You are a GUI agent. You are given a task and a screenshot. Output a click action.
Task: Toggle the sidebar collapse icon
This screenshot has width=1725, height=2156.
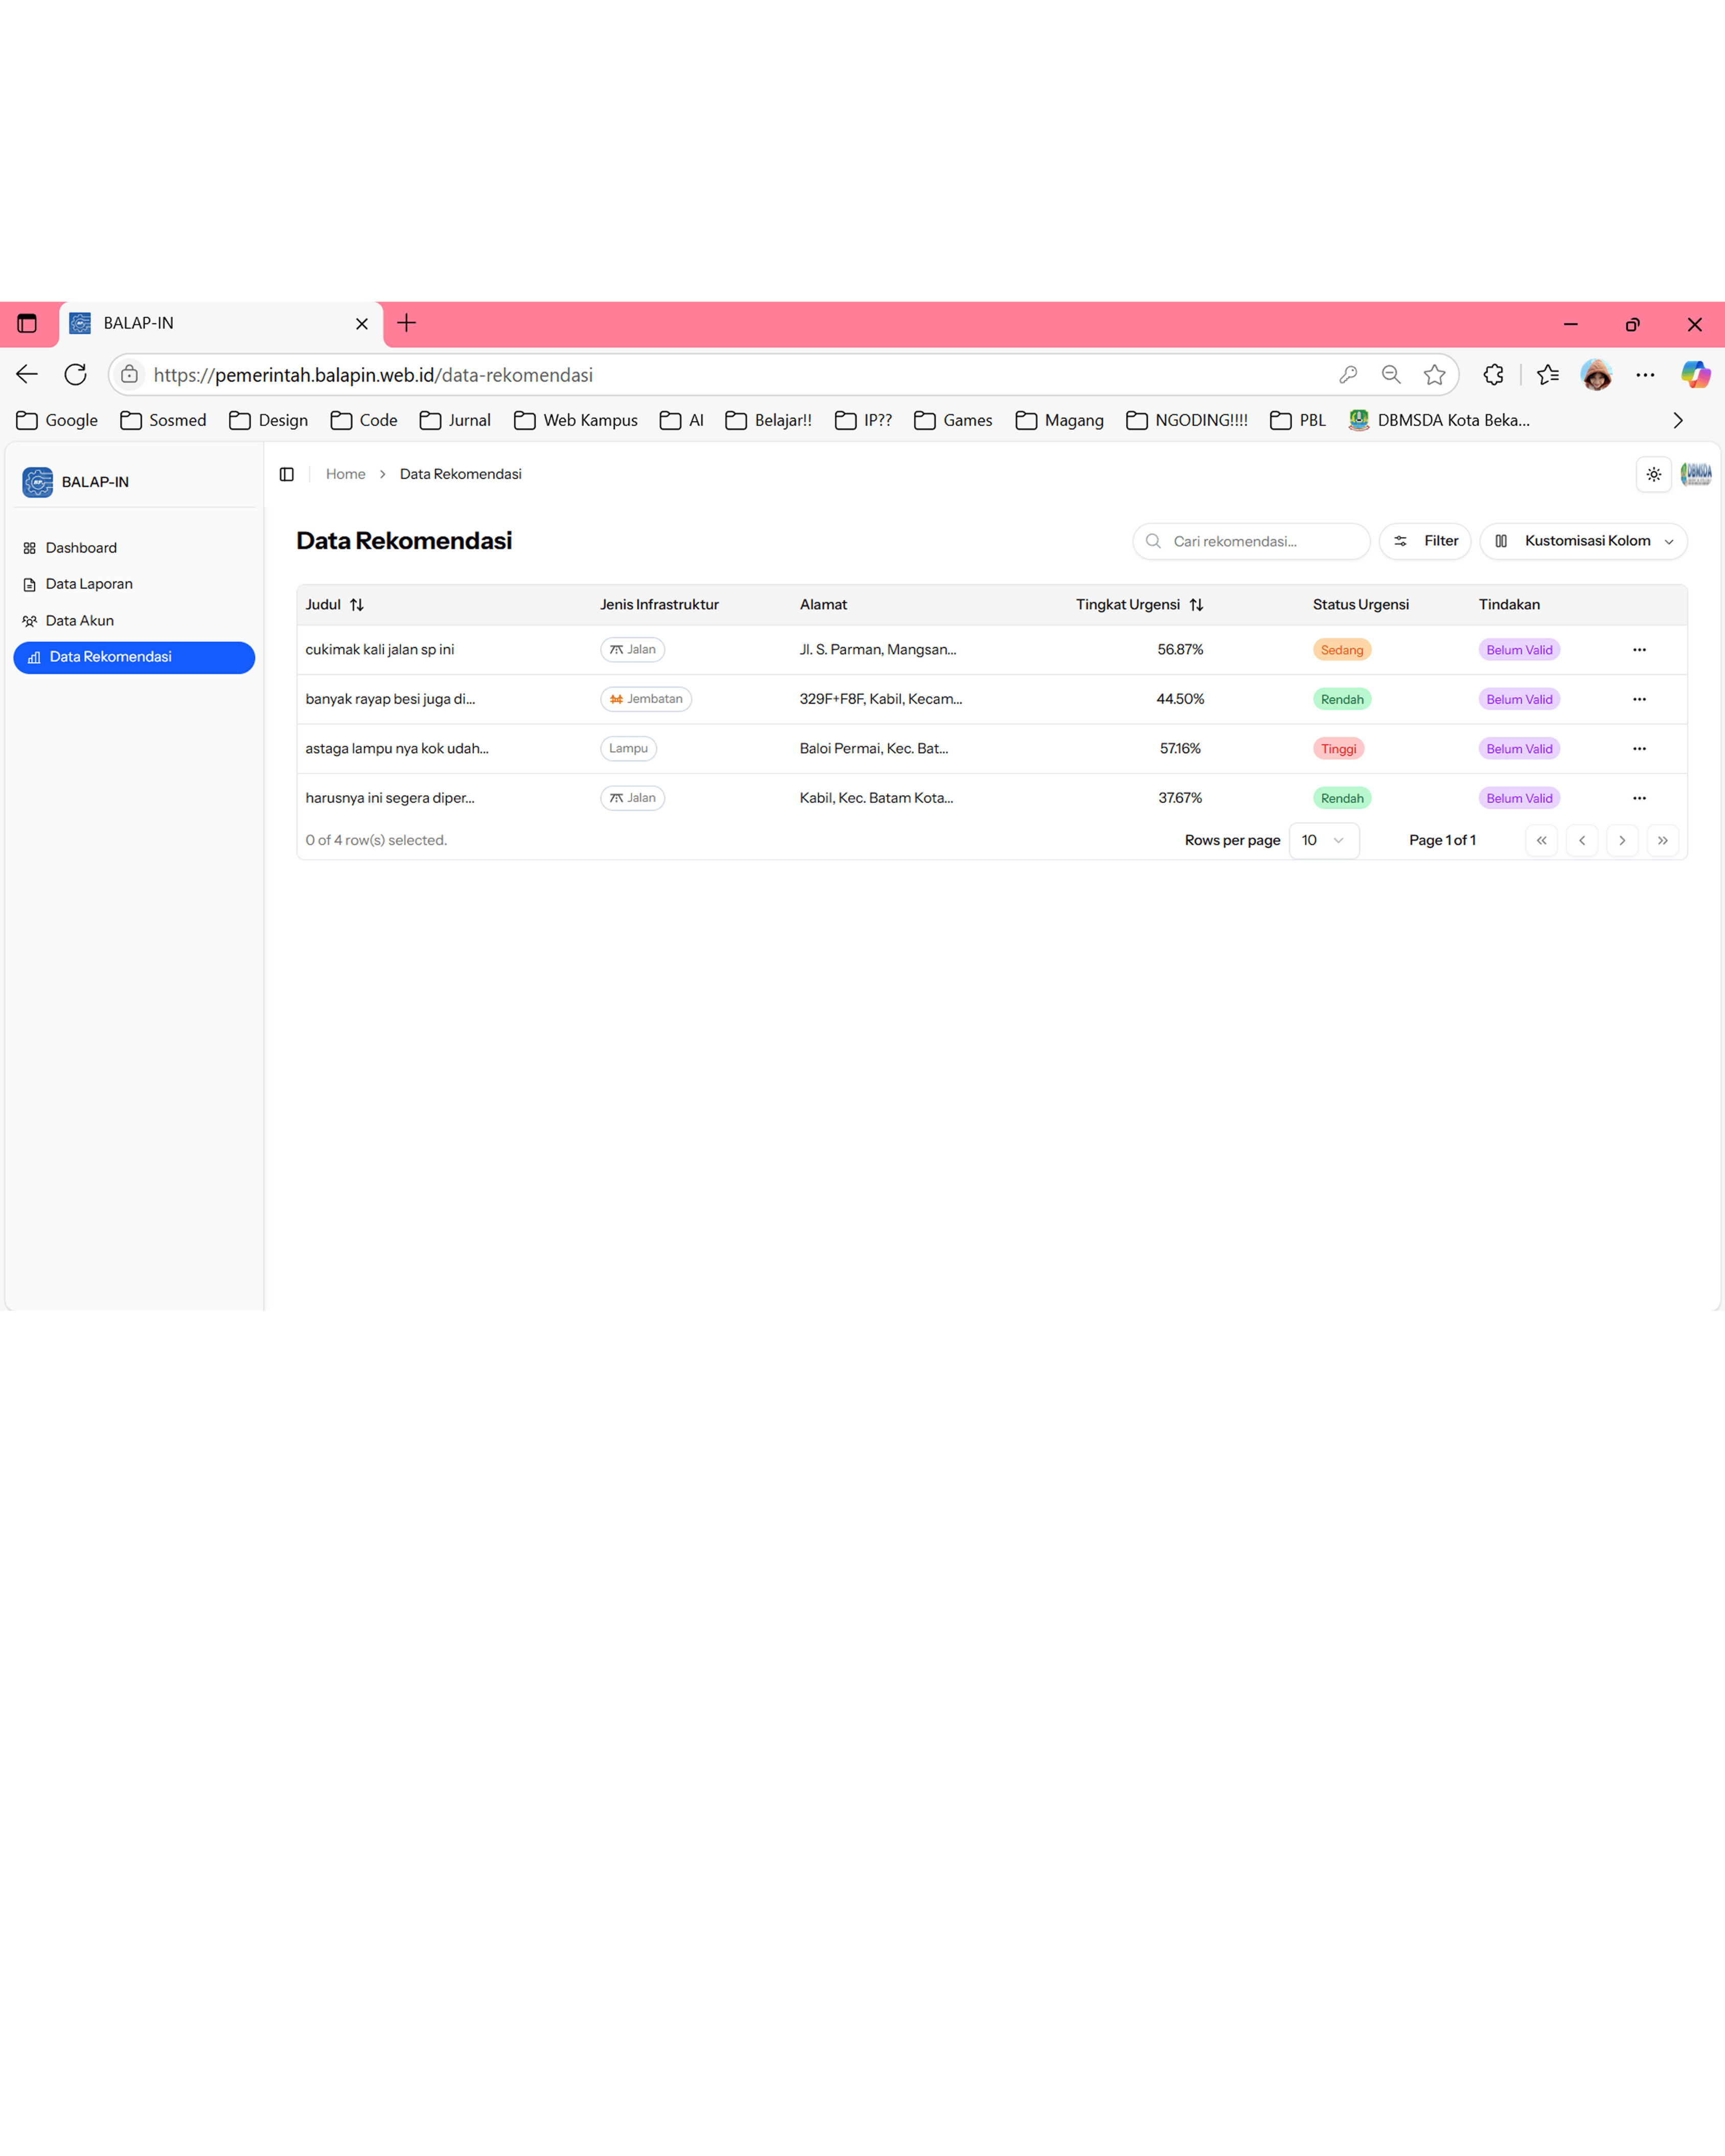[x=287, y=474]
